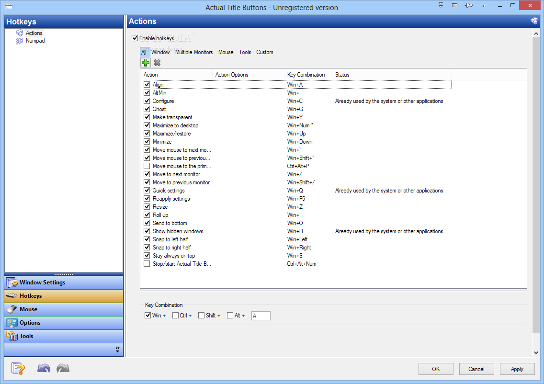Uncheck the Roll up action checkbox
The height and width of the screenshot is (384, 544).
pos(147,215)
